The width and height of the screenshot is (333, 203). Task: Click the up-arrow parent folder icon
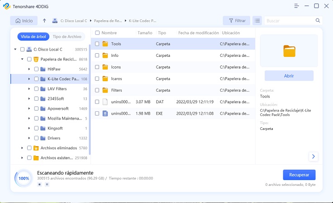[44, 21]
